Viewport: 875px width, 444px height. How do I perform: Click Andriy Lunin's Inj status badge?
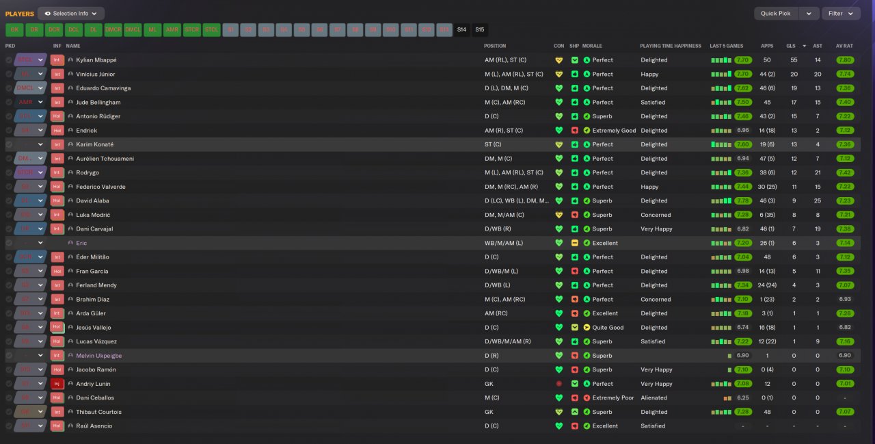click(57, 384)
